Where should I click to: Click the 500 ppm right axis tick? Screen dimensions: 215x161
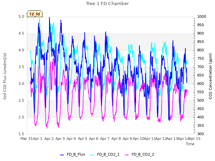coord(201,101)
